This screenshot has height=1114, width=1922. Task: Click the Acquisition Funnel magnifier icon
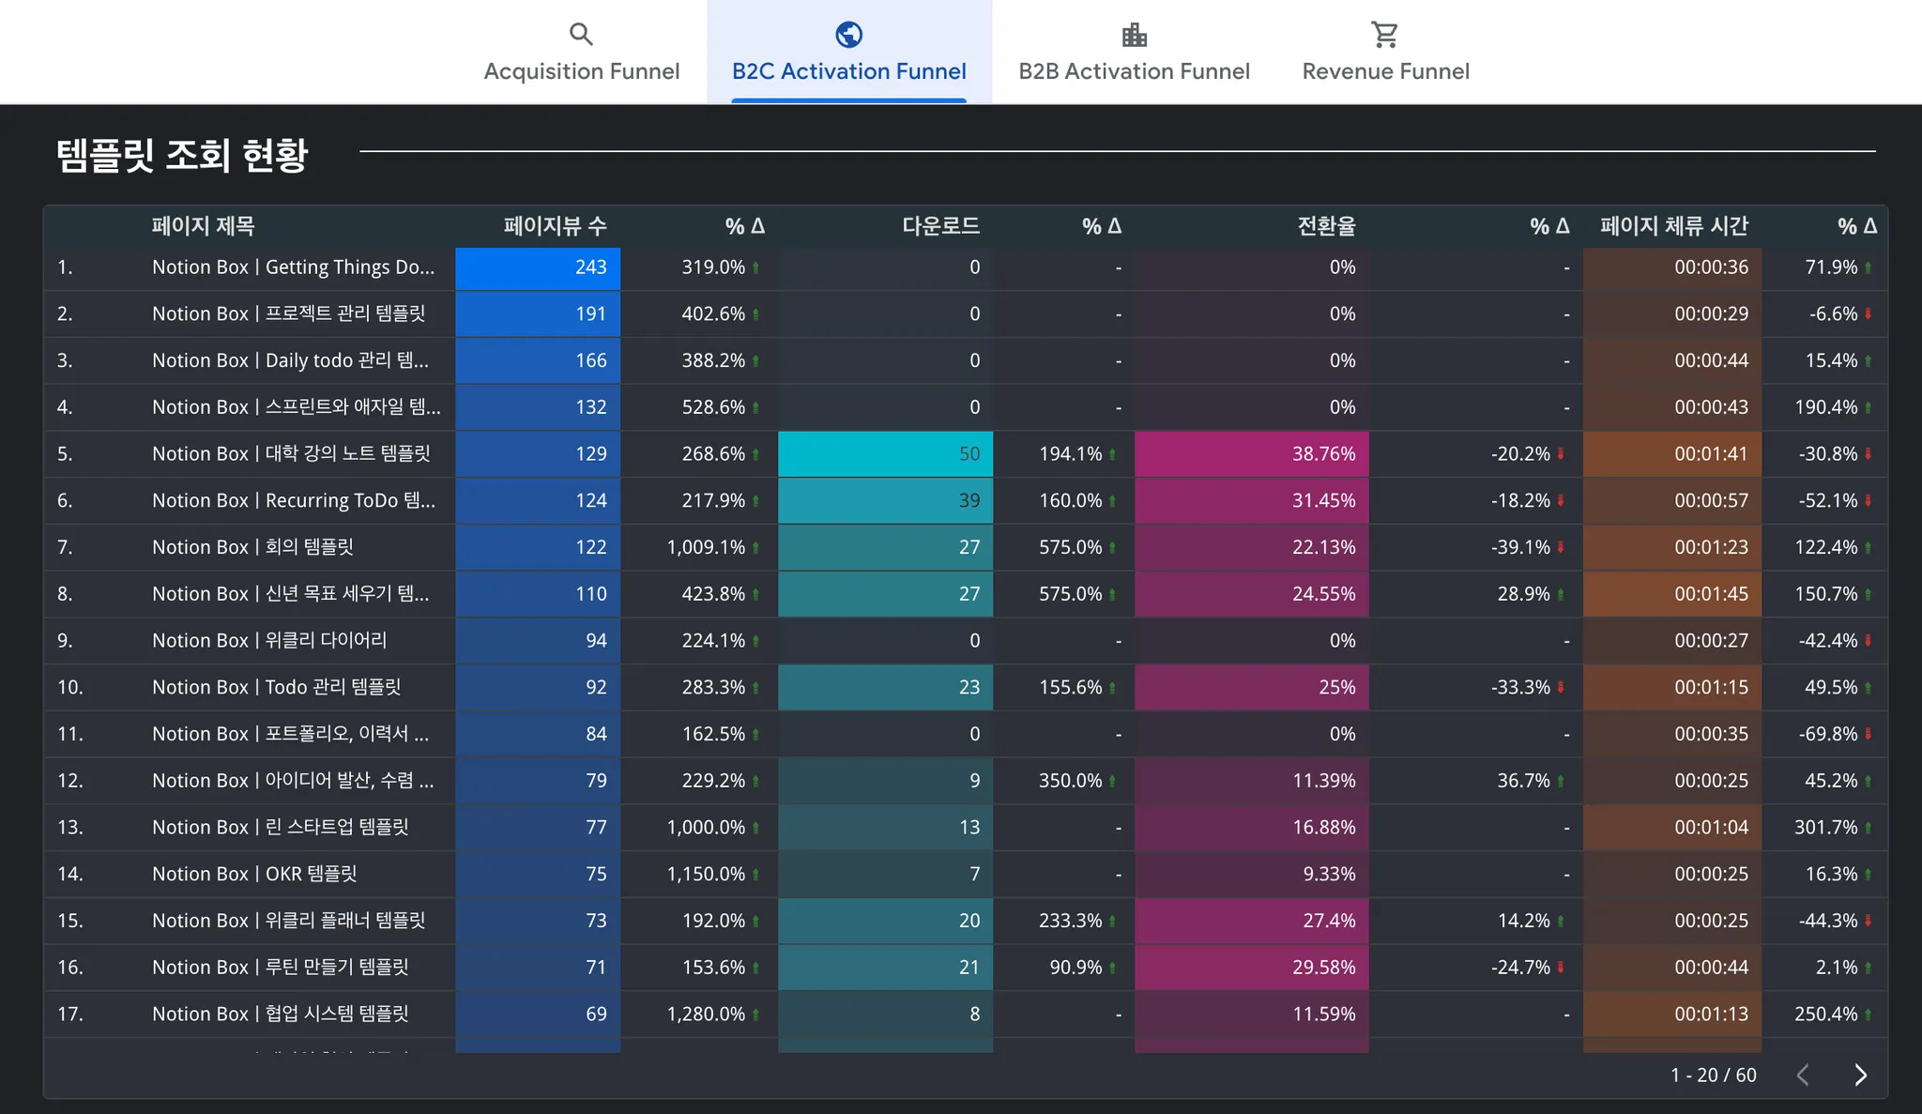click(x=581, y=35)
